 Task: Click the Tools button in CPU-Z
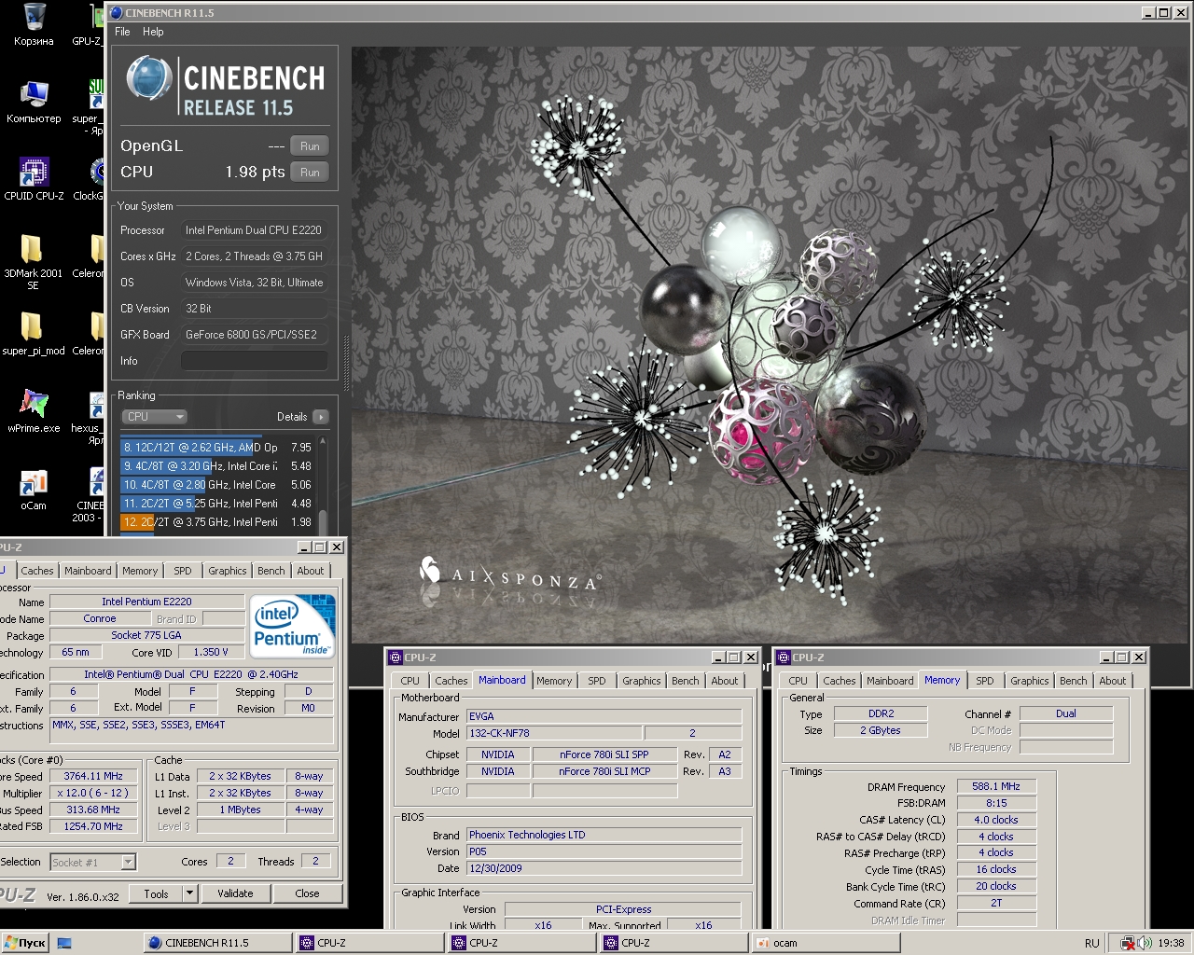coord(156,893)
